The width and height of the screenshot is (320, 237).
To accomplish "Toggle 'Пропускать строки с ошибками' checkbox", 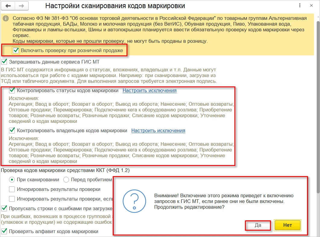I will coord(4,208).
